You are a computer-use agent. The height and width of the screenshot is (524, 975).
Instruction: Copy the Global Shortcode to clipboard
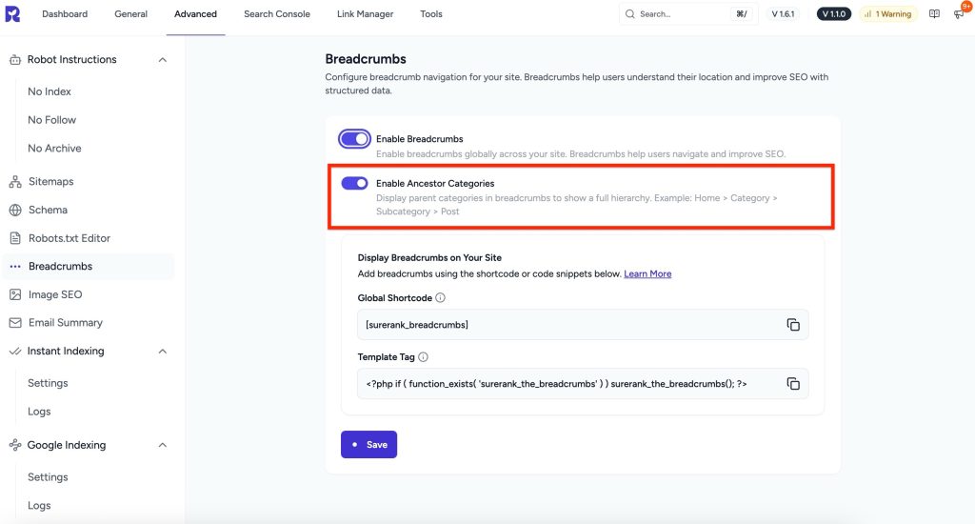[x=792, y=325]
